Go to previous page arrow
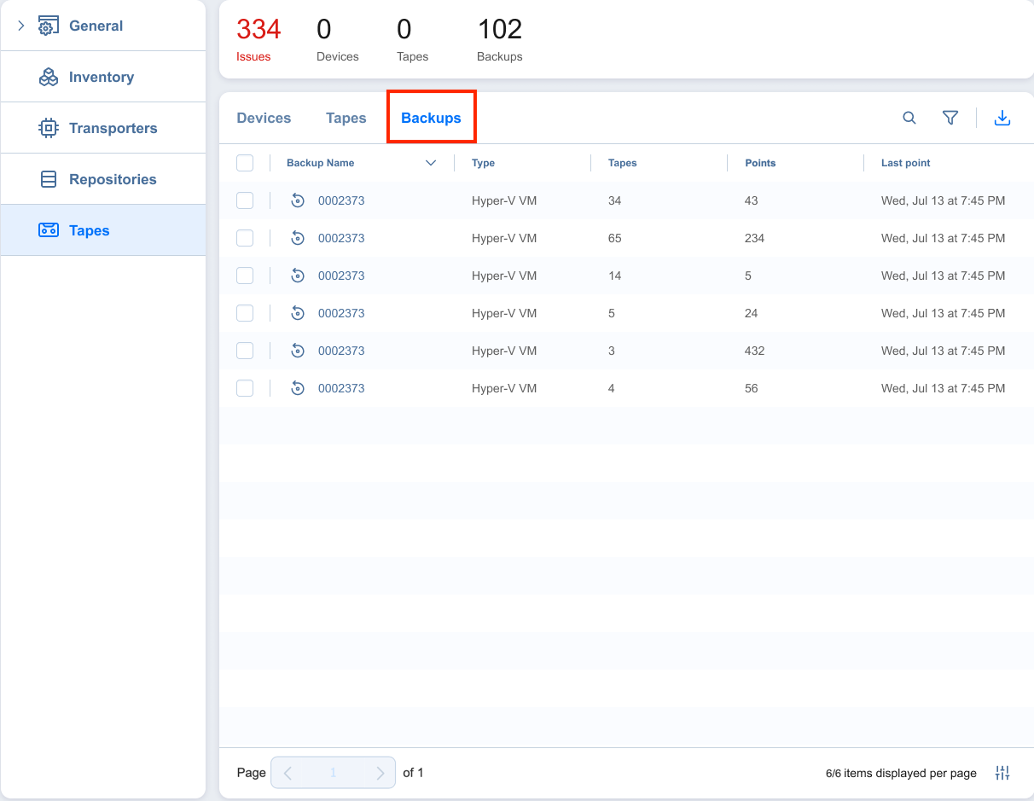The height and width of the screenshot is (801, 1034). [288, 773]
